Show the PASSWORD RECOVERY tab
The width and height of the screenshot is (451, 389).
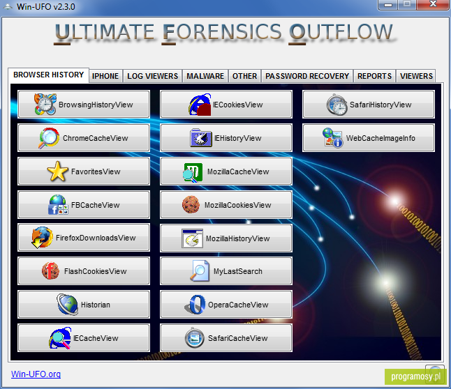click(x=307, y=76)
